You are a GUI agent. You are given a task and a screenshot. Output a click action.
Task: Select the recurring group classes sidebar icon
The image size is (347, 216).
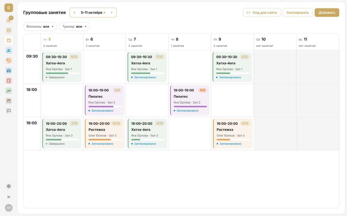9,41
